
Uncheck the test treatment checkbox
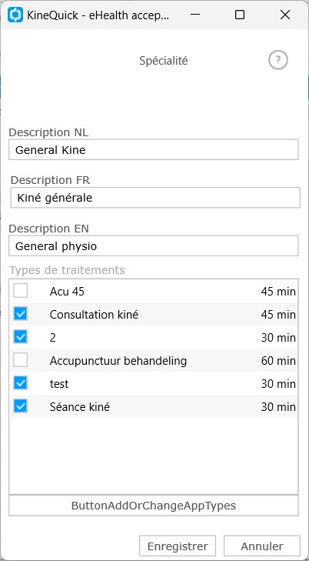coord(20,383)
